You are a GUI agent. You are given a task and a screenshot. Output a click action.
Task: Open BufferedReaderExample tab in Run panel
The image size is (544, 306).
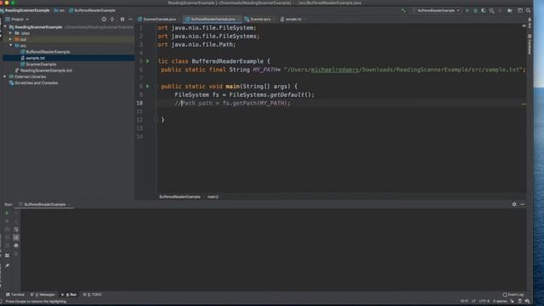click(45, 204)
